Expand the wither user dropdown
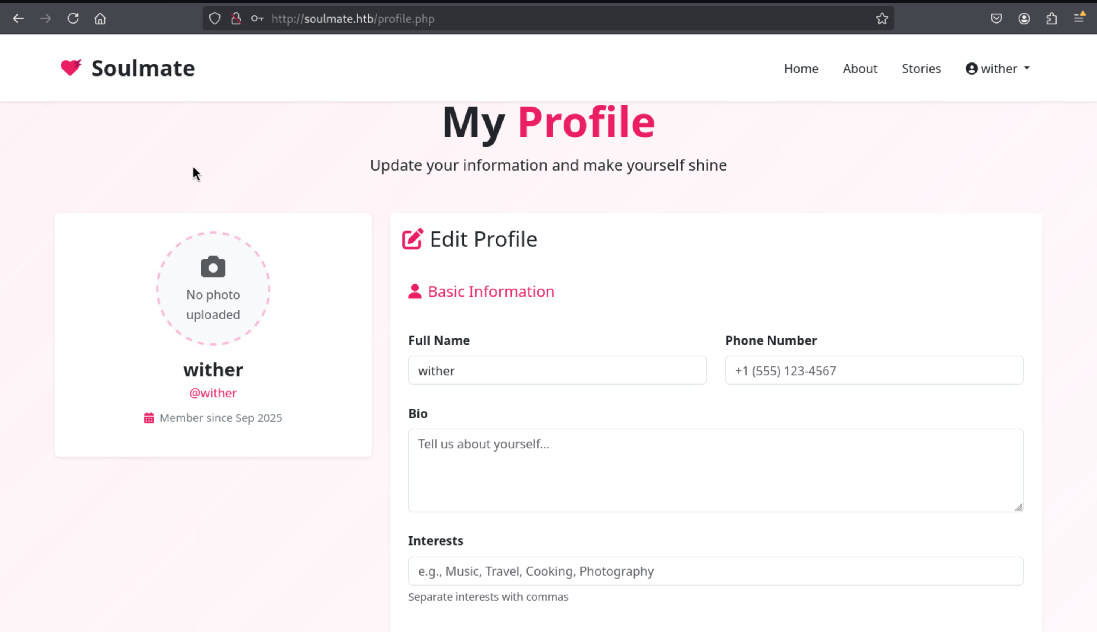The height and width of the screenshot is (632, 1097). pos(998,69)
